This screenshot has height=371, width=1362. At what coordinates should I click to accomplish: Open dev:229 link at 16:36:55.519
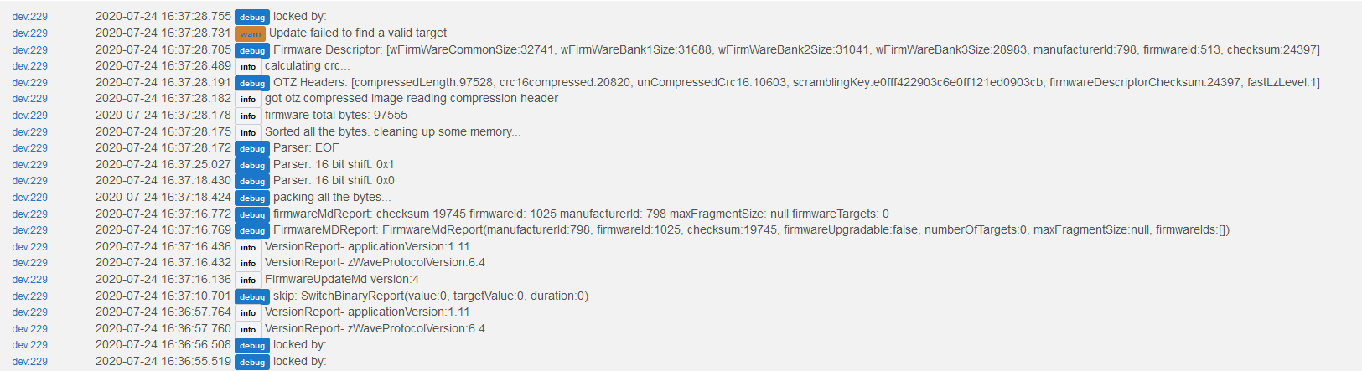tap(29, 362)
